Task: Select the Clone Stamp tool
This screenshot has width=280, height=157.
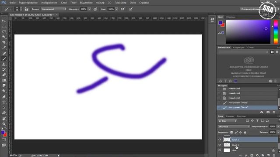Action: pyautogui.click(x=4, y=64)
